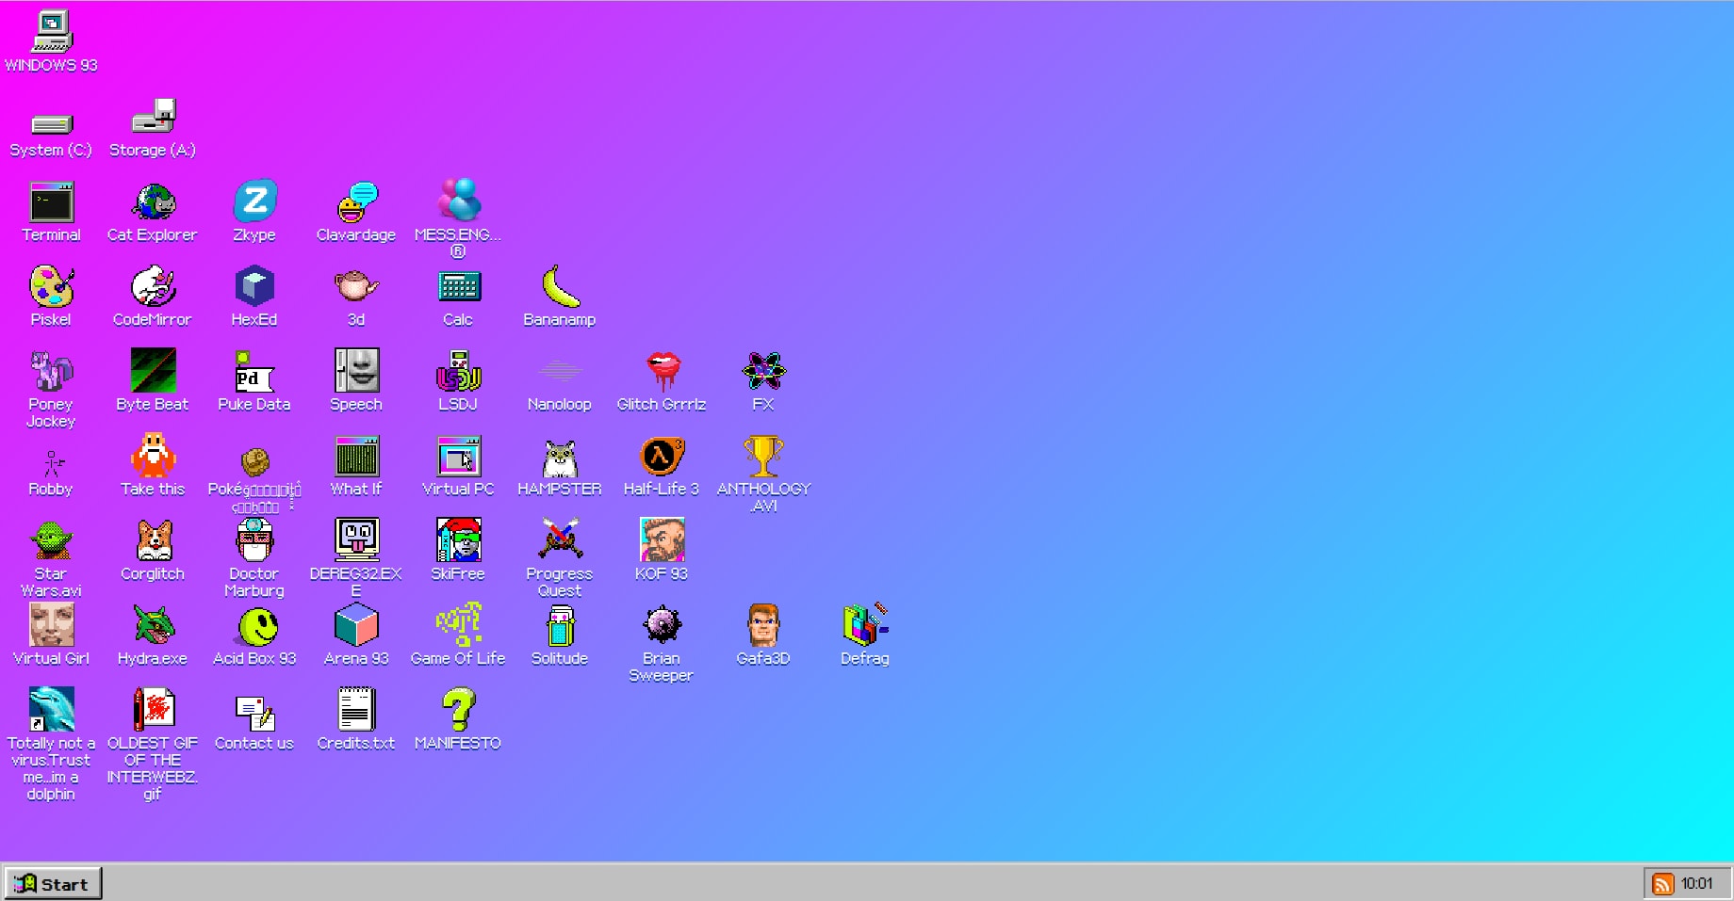Launch Half-Life 3
The width and height of the screenshot is (1734, 901).
coord(661,457)
